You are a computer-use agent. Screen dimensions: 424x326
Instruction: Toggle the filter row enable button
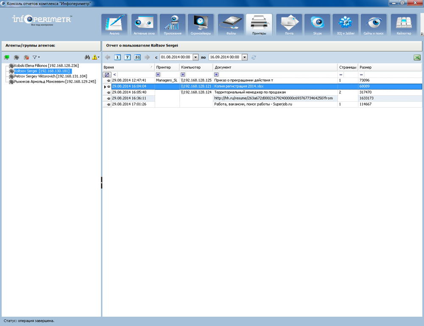tap(107, 75)
